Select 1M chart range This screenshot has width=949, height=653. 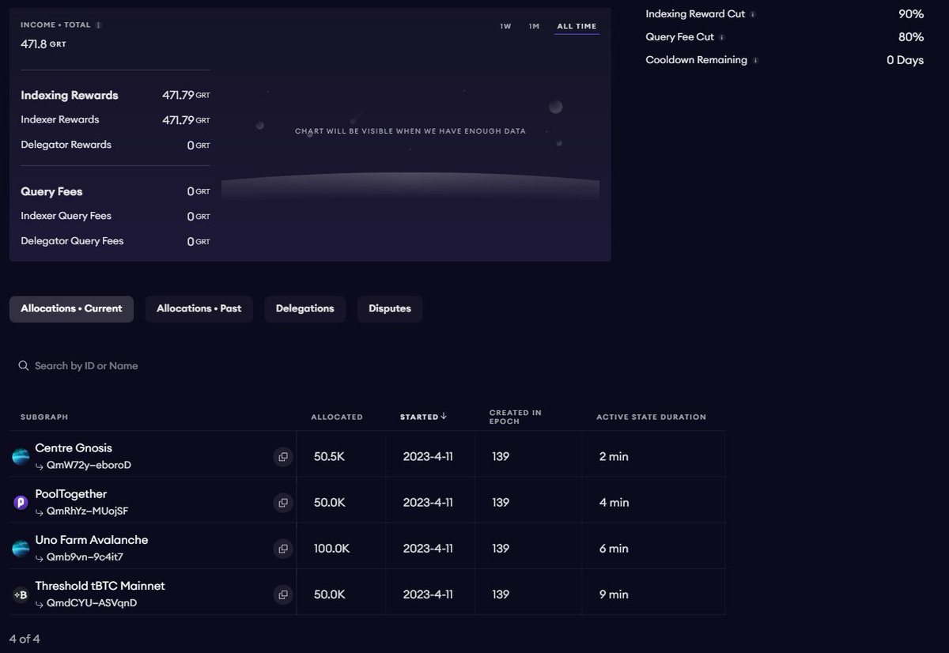coord(534,26)
